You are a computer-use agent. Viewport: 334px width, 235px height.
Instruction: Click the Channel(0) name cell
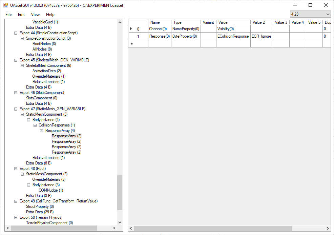point(160,29)
